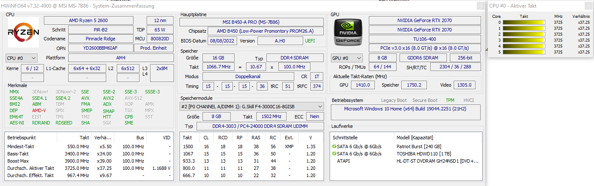Click the 256-bit bus width field
The width and height of the screenshot is (594, 186).
[465, 58]
